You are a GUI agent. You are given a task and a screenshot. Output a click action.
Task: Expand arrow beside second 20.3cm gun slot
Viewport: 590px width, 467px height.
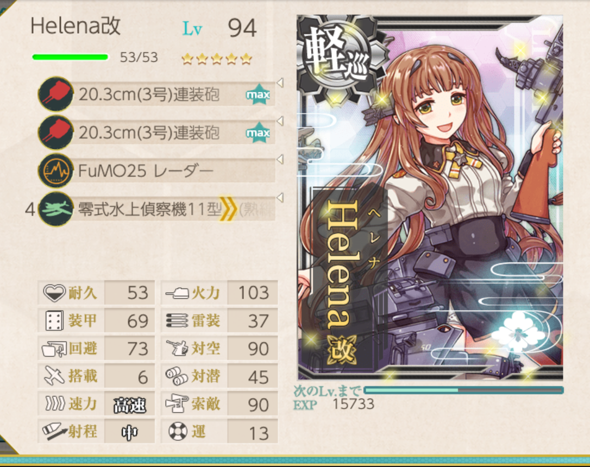click(x=280, y=121)
